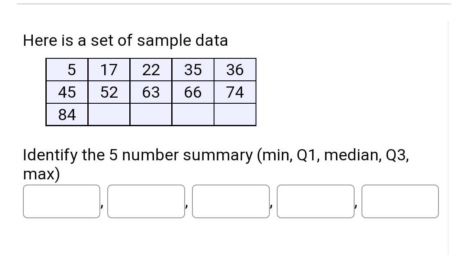467x255 pixels.
Task: Select the table cell containing 84
Action: tap(67, 115)
